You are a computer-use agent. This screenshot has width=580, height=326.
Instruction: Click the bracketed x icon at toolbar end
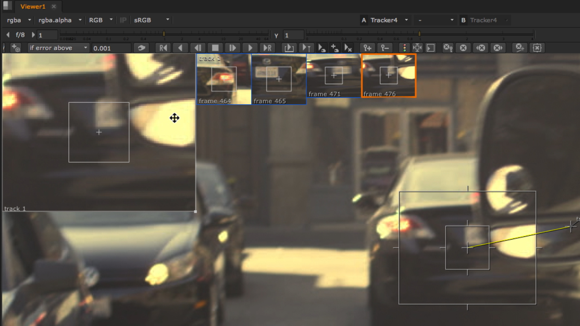(x=537, y=48)
